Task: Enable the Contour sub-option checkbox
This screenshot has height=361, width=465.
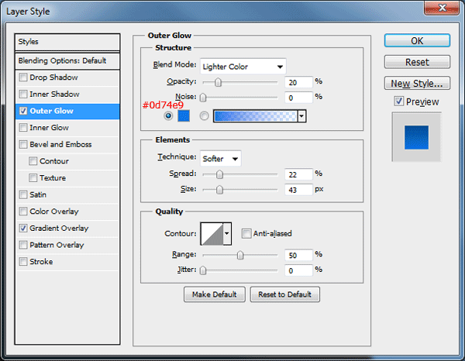Action: (x=33, y=161)
